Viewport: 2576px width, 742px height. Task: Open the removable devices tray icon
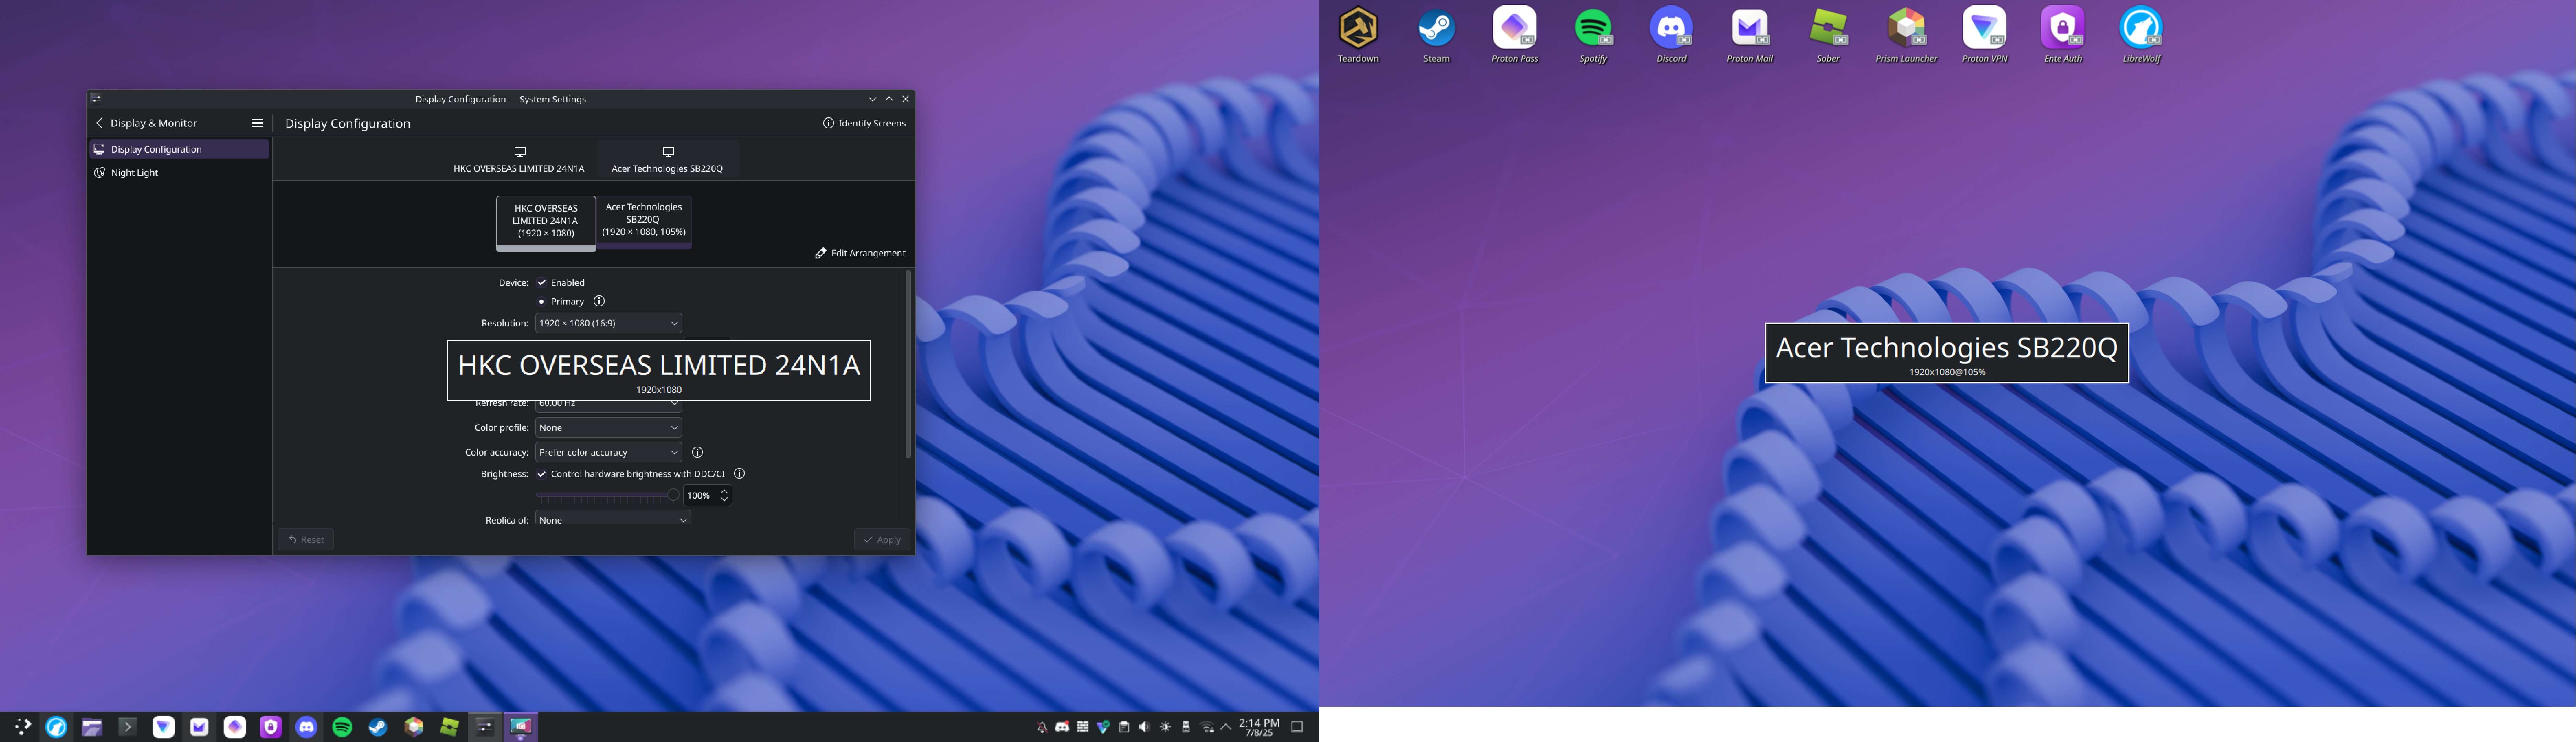1186,727
